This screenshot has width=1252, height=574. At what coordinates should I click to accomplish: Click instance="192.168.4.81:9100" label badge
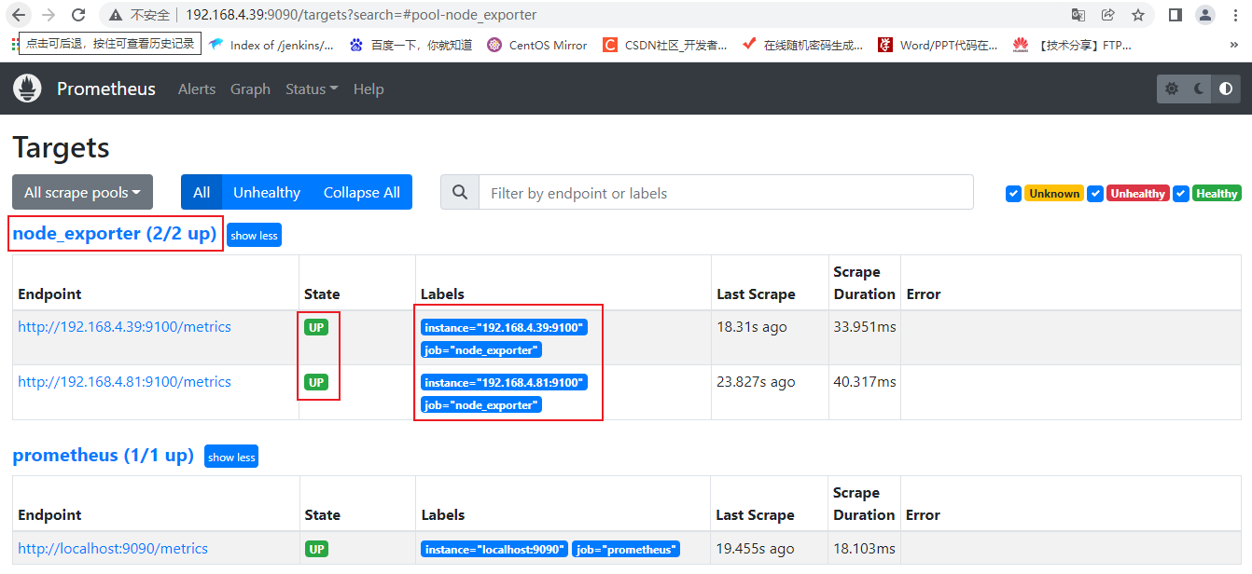pyautogui.click(x=504, y=383)
